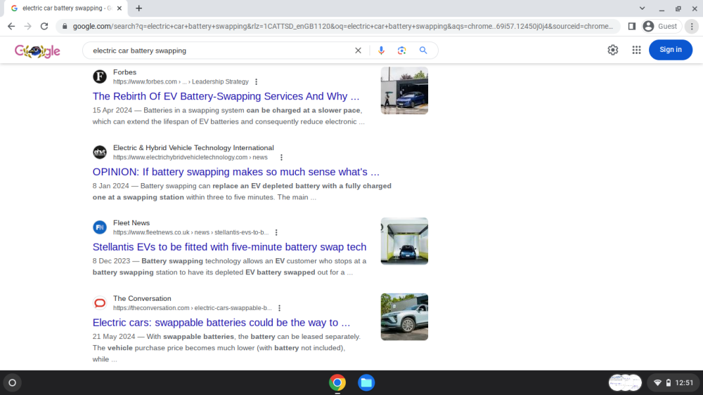Image resolution: width=703 pixels, height=395 pixels.
Task: Open 'Stellantis EVs to be fitted' link
Action: [230, 247]
